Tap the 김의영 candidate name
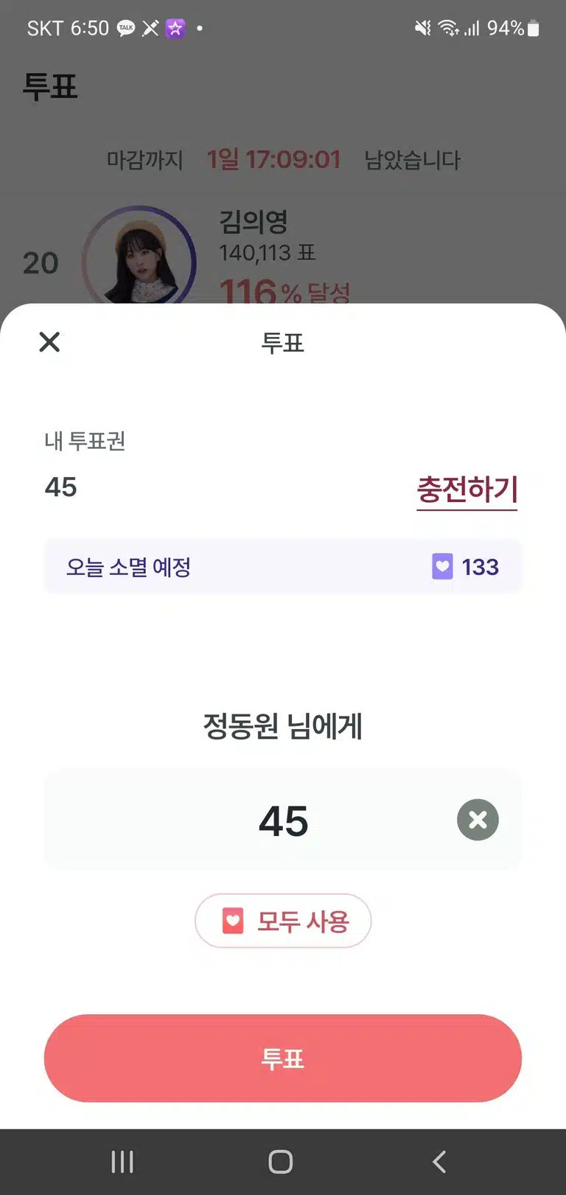566x1195 pixels. (254, 221)
